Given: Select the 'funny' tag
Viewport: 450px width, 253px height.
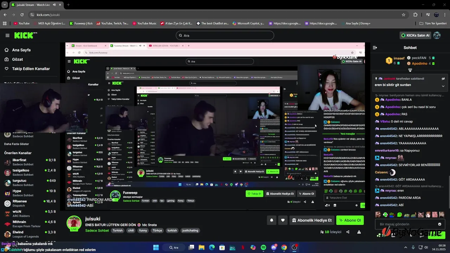Looking at the screenshot, I should pos(143,231).
